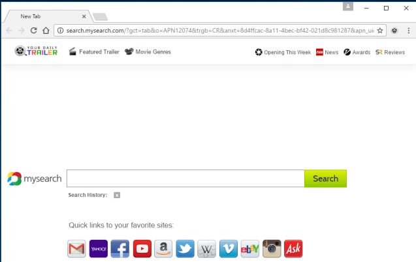Open the News link

click(x=327, y=52)
